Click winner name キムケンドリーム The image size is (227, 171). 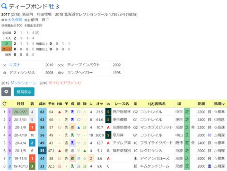coord(155,166)
